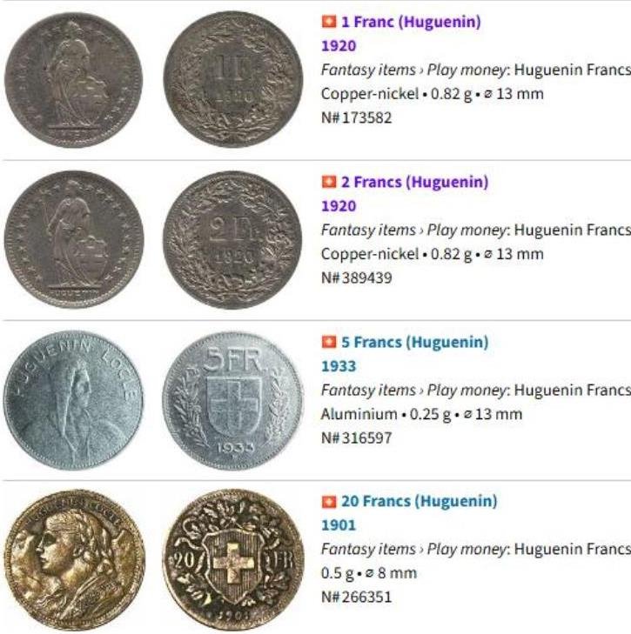The width and height of the screenshot is (631, 634).
Task: Open the 2 Francs (Huguenin) listing
Action: pos(414,182)
